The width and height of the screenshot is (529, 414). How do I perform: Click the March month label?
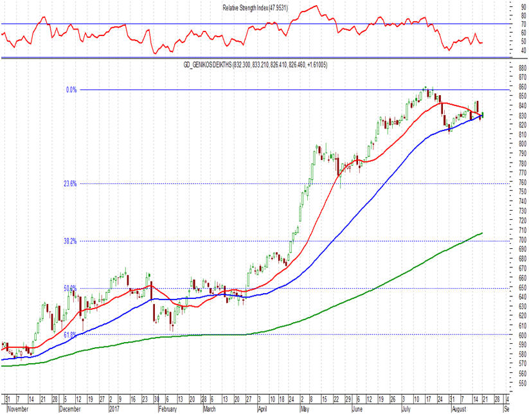pos(209,409)
